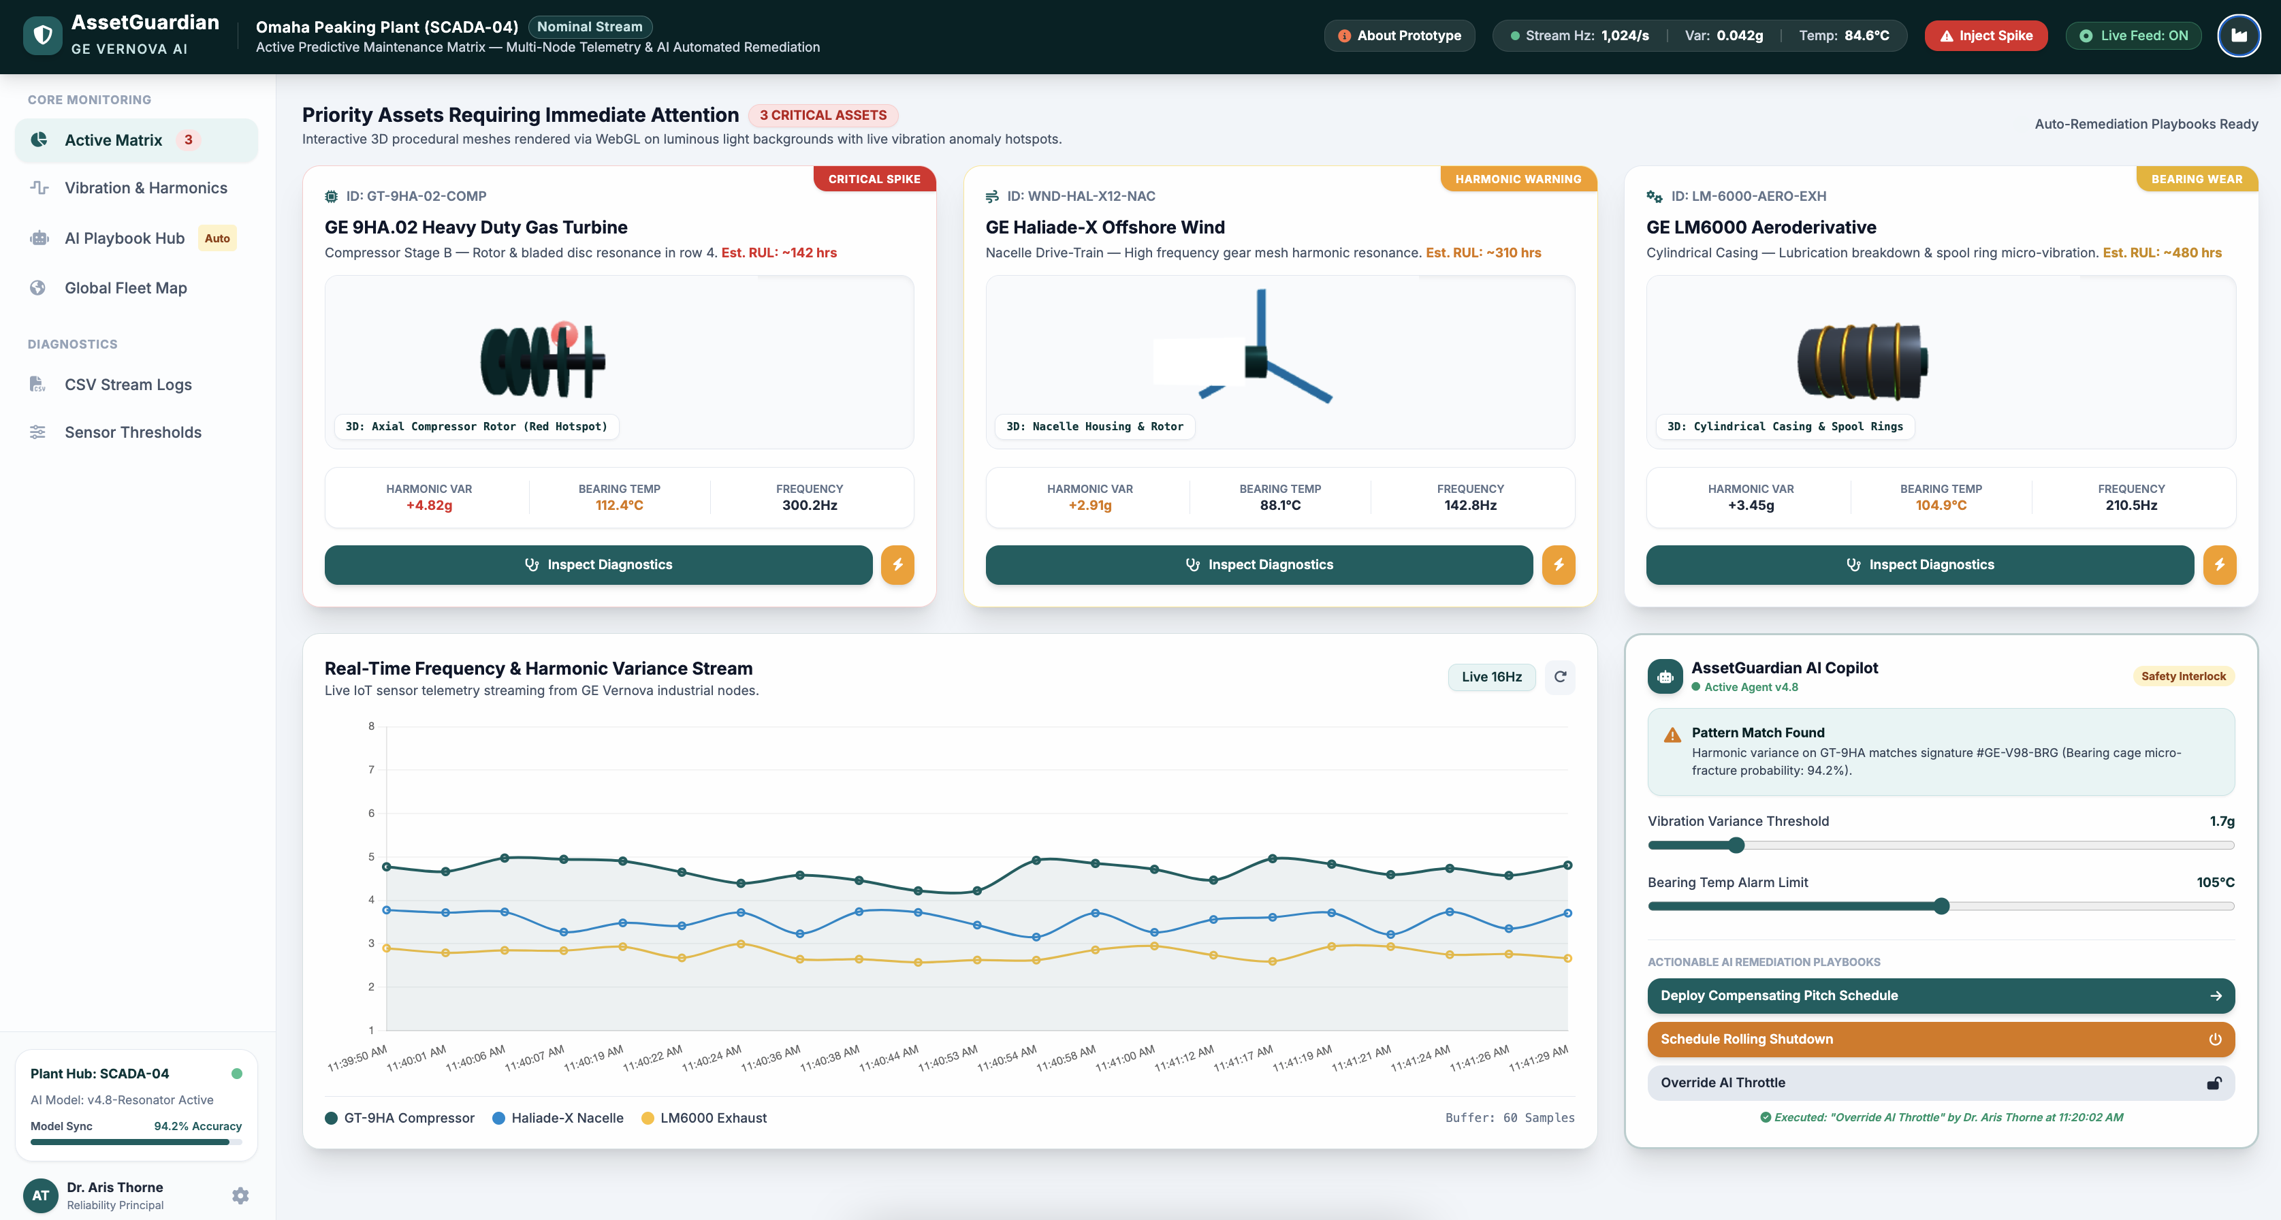
Task: Go to Vibration & Harmonics
Action: [x=136, y=188]
